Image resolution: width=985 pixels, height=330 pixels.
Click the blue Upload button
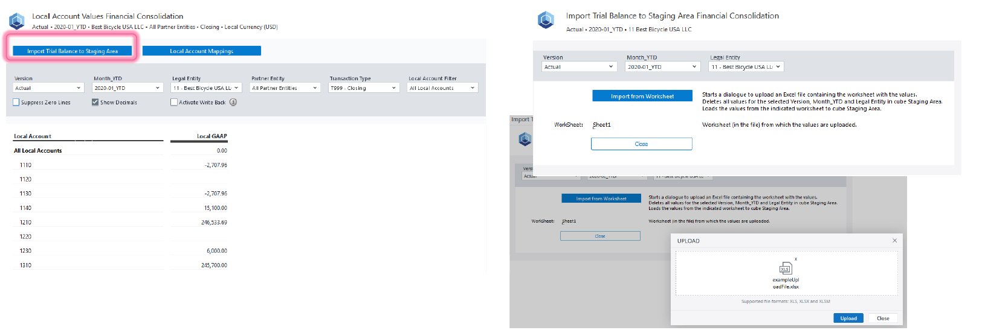(848, 318)
